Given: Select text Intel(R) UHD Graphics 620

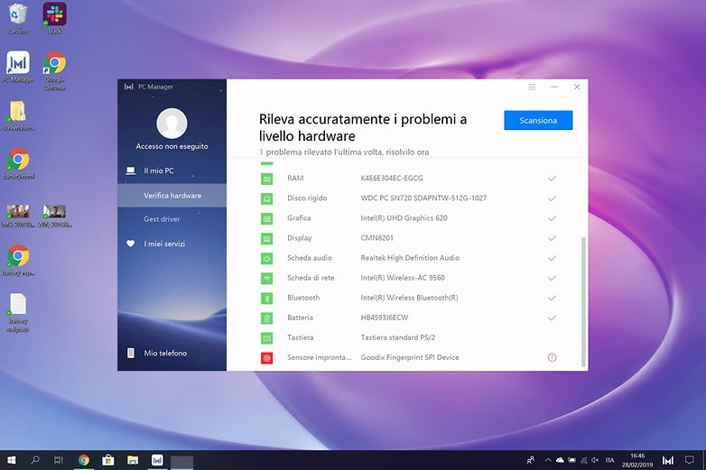Looking at the screenshot, I should 404,217.
